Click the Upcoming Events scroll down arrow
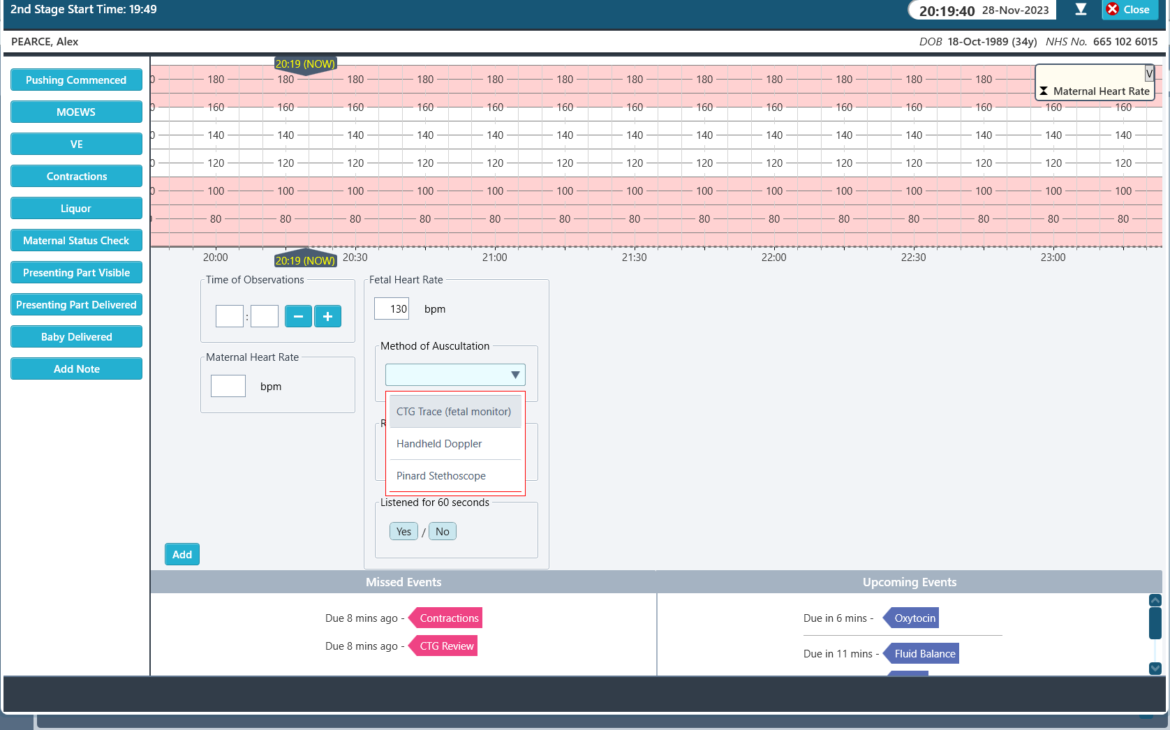Viewport: 1170px width, 730px height. tap(1155, 668)
